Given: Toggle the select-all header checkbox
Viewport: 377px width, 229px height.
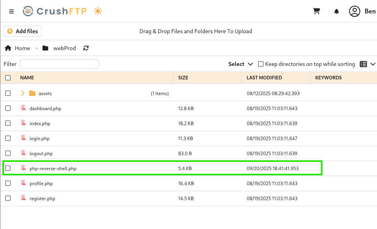Looking at the screenshot, I should [x=8, y=78].
